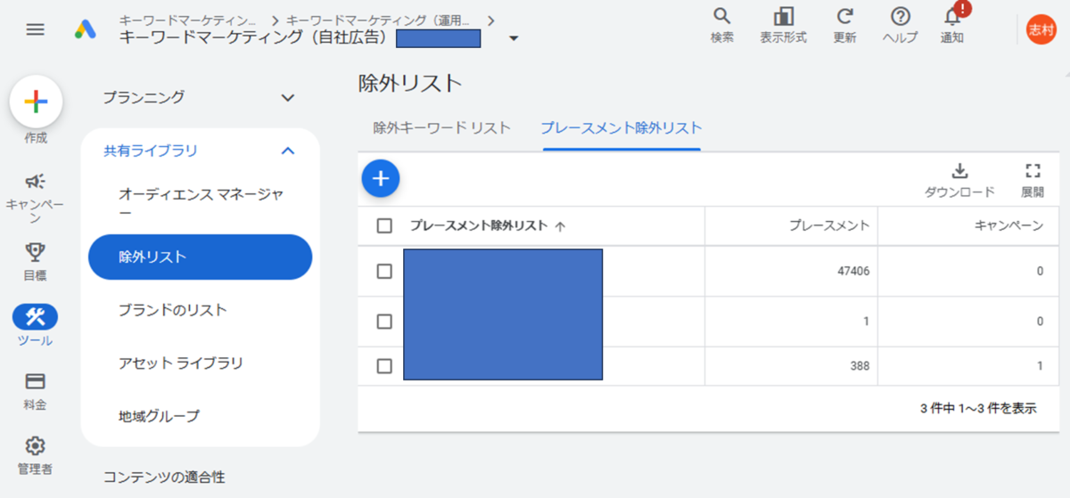Check the row with 47406 placements
Image resolution: width=1070 pixels, height=498 pixels.
[384, 272]
